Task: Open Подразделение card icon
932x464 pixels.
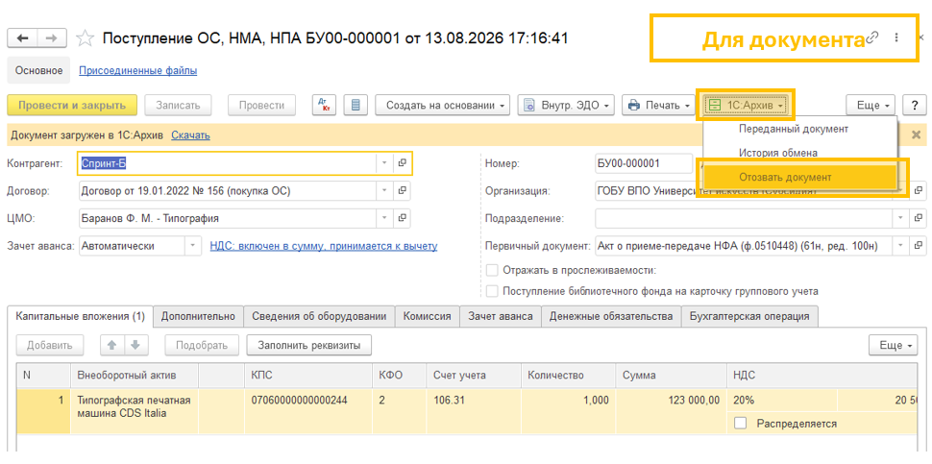Action: click(919, 218)
